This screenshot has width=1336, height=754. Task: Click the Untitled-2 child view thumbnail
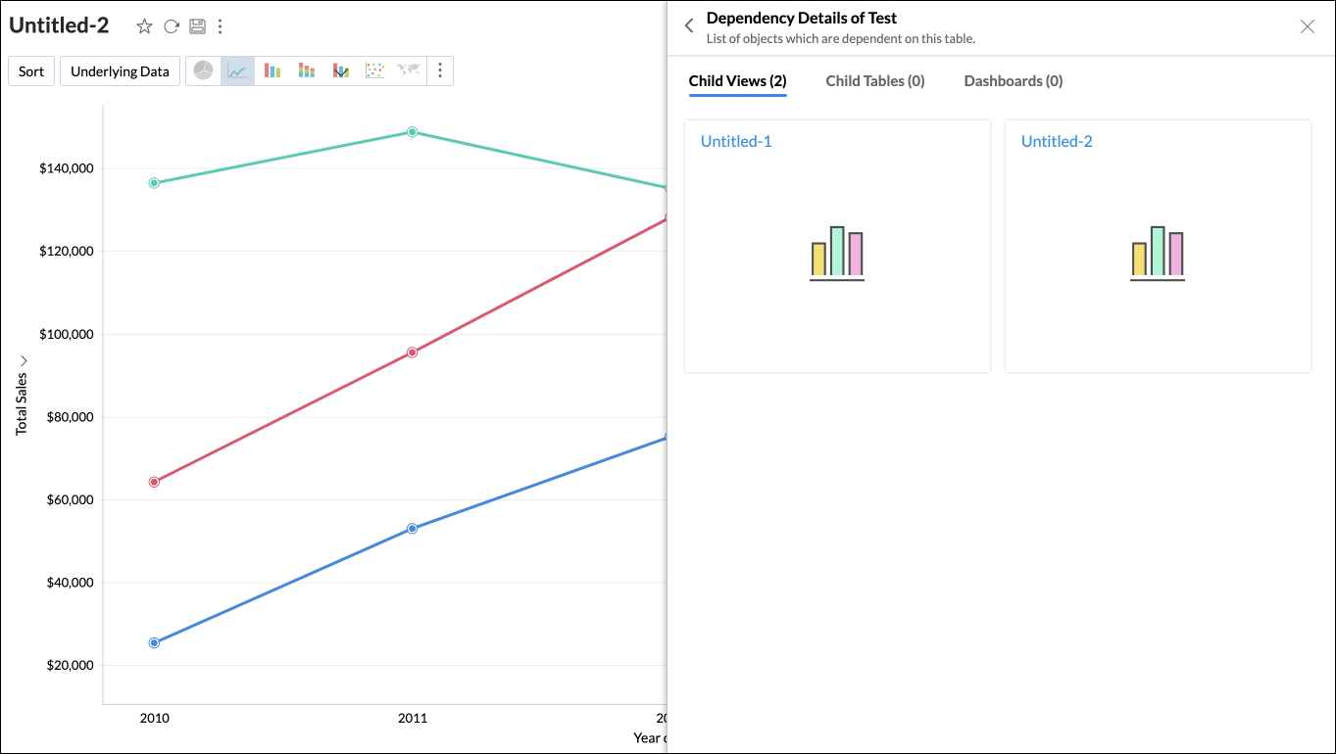click(1157, 253)
